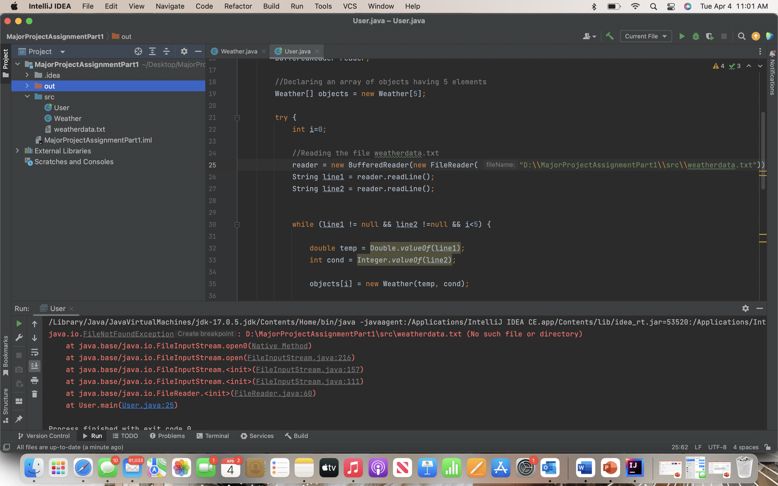Expand External Libraries node
778x486 pixels.
click(18, 151)
